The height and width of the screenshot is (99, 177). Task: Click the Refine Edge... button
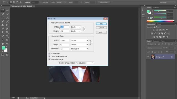104,2
